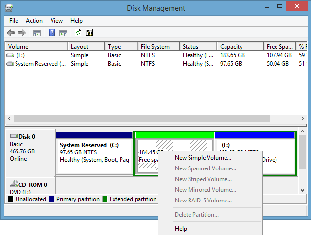Click the 97.65 GB capacity cell in list
This screenshot has height=235, width=311.
coord(231,64)
